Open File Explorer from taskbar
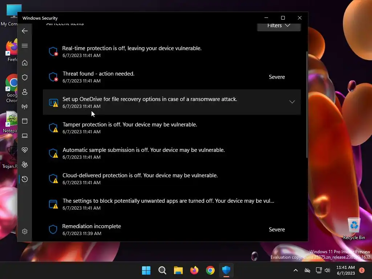 pyautogui.click(x=178, y=270)
